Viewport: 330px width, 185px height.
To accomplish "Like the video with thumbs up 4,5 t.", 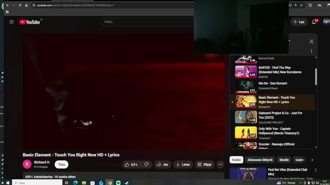I will pyautogui.click(x=131, y=164).
